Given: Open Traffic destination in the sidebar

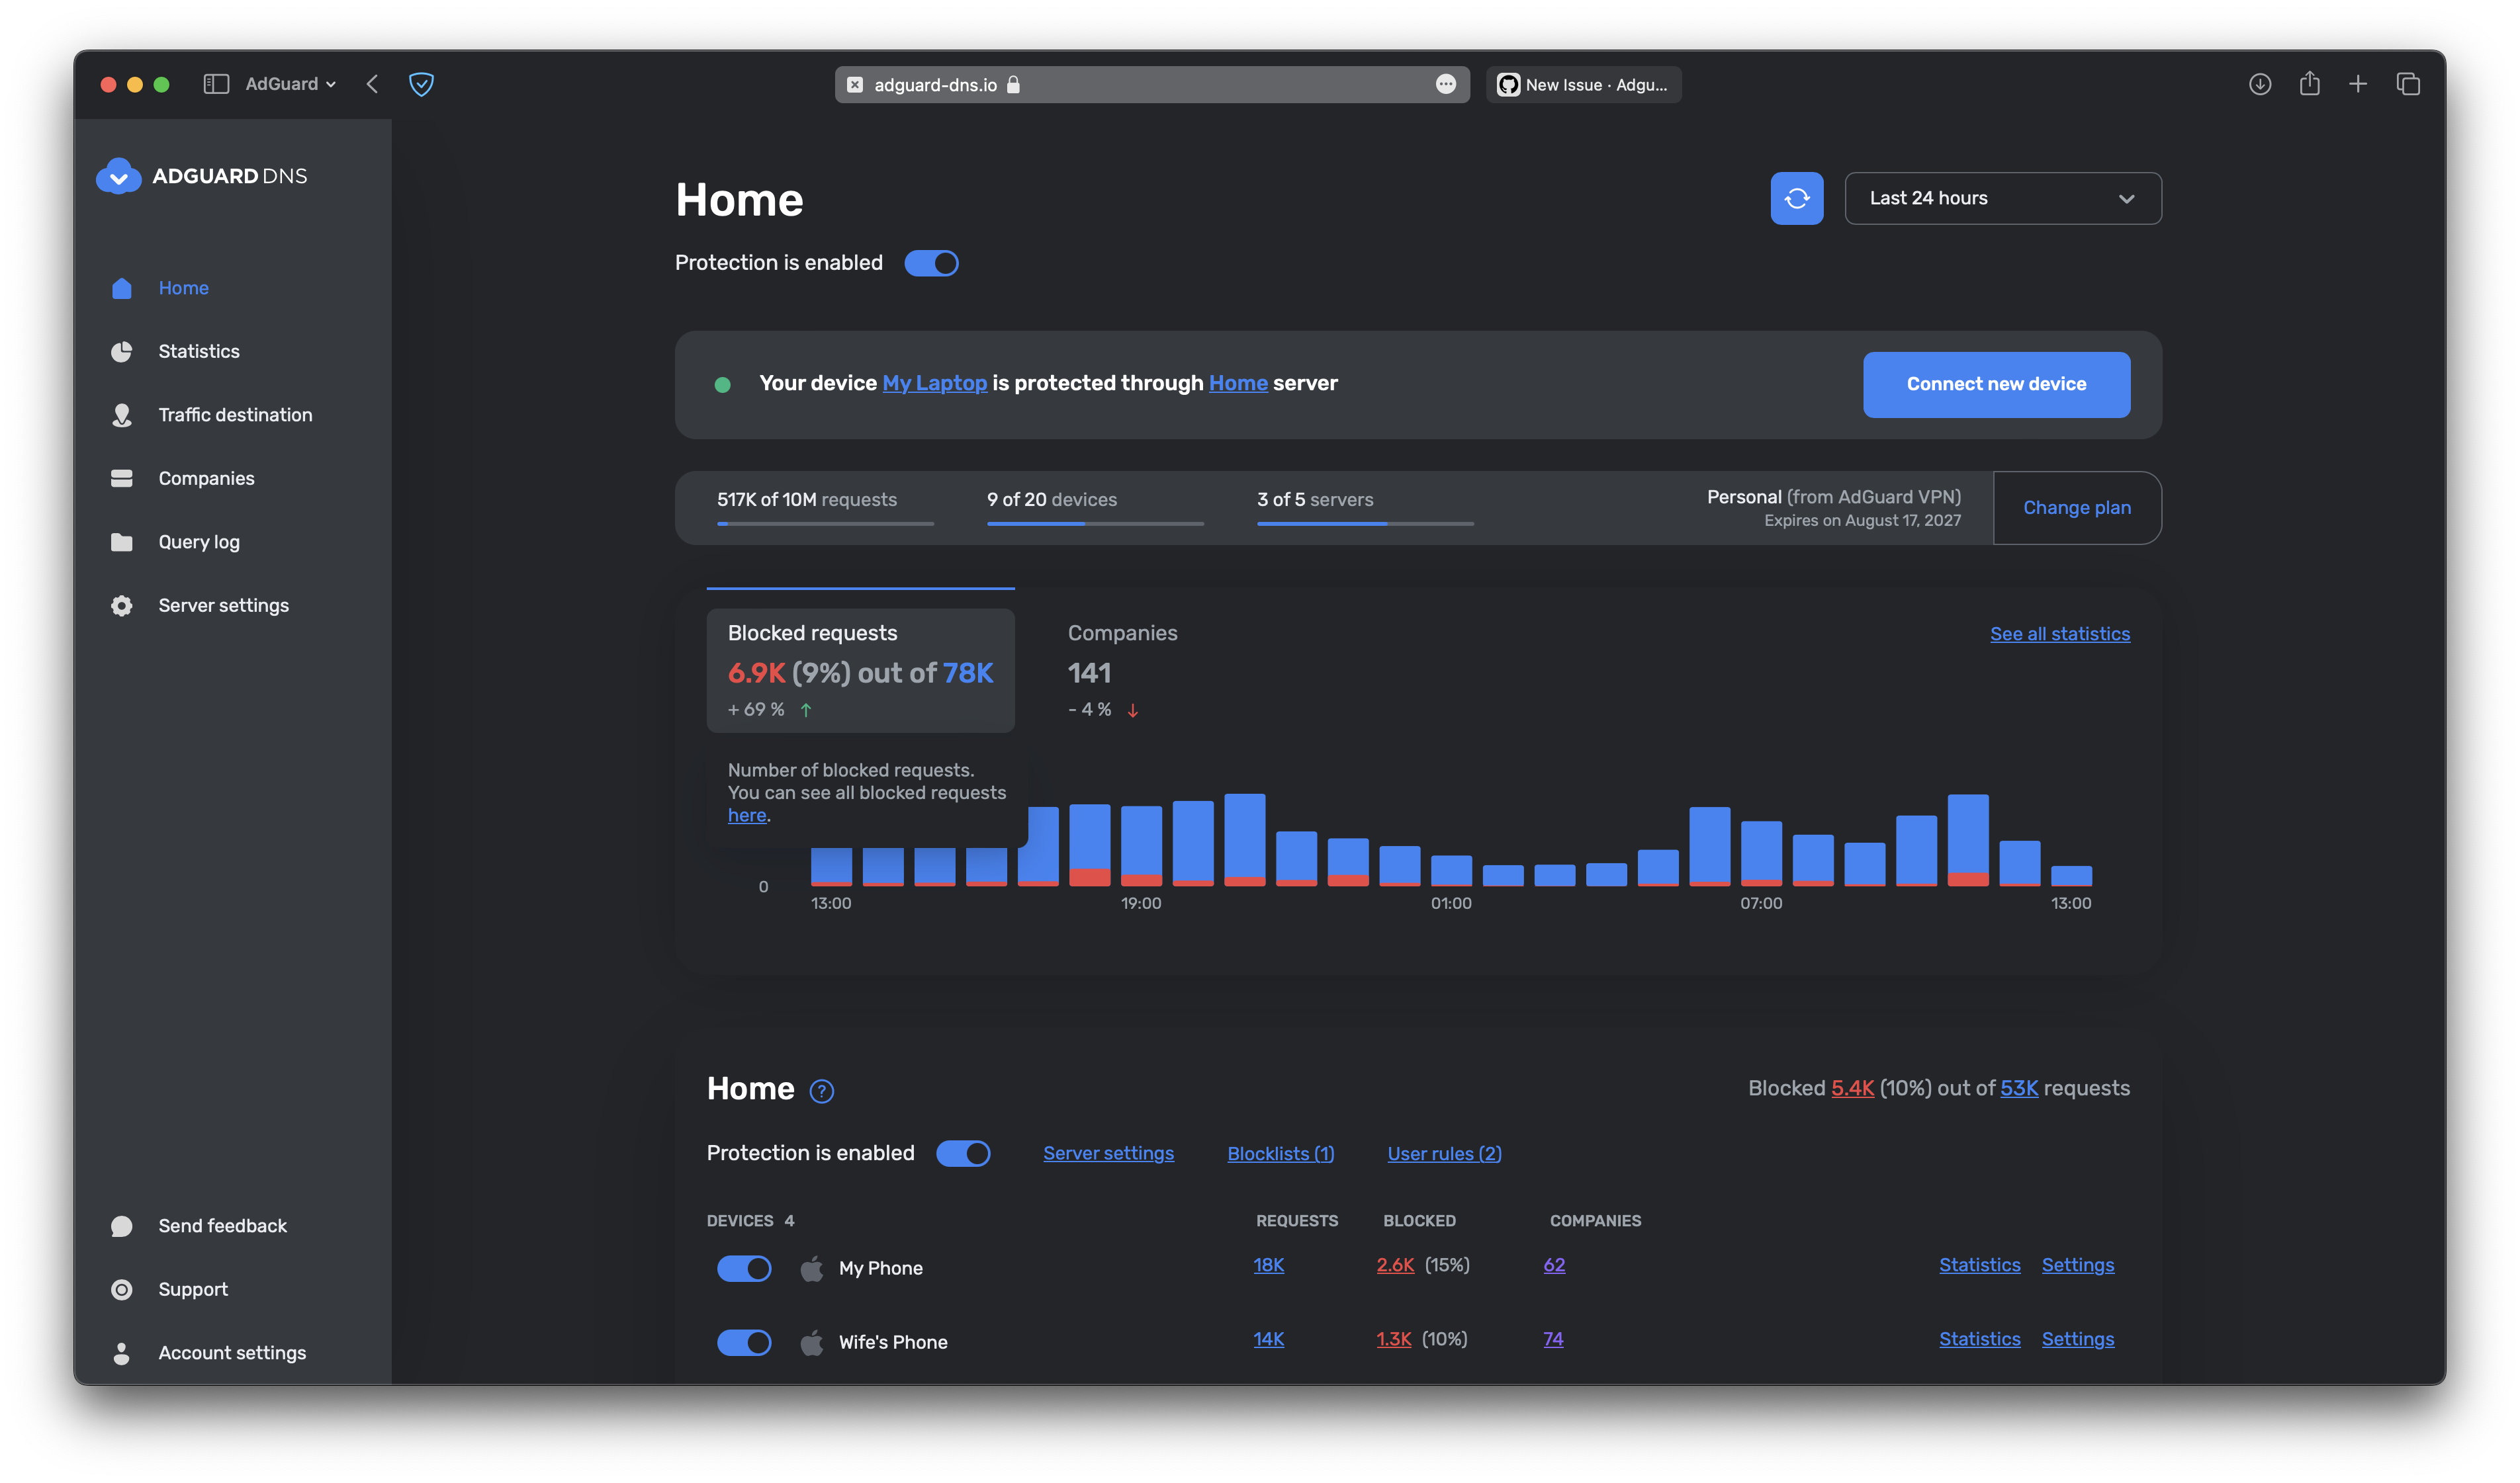Looking at the screenshot, I should [235, 415].
